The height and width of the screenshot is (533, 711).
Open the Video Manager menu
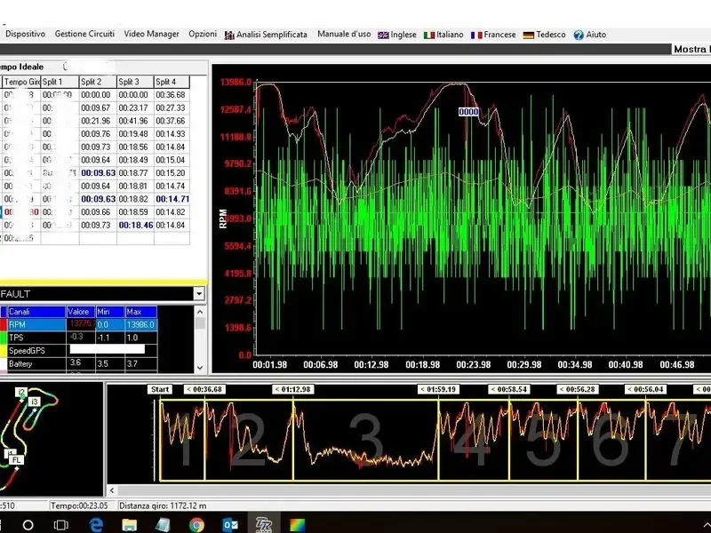[x=151, y=35]
